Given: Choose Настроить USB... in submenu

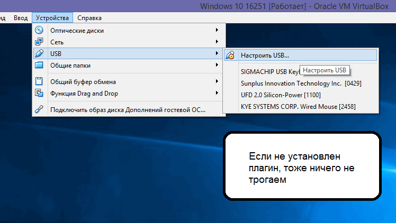Looking at the screenshot, I should pos(300,55).
